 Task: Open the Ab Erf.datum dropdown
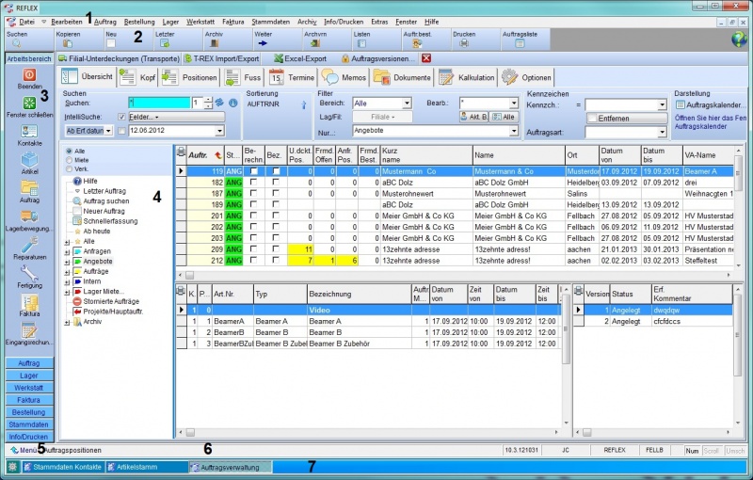(108, 131)
